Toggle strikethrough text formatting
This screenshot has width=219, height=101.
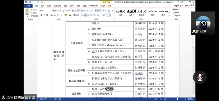pyautogui.click(x=52, y=15)
